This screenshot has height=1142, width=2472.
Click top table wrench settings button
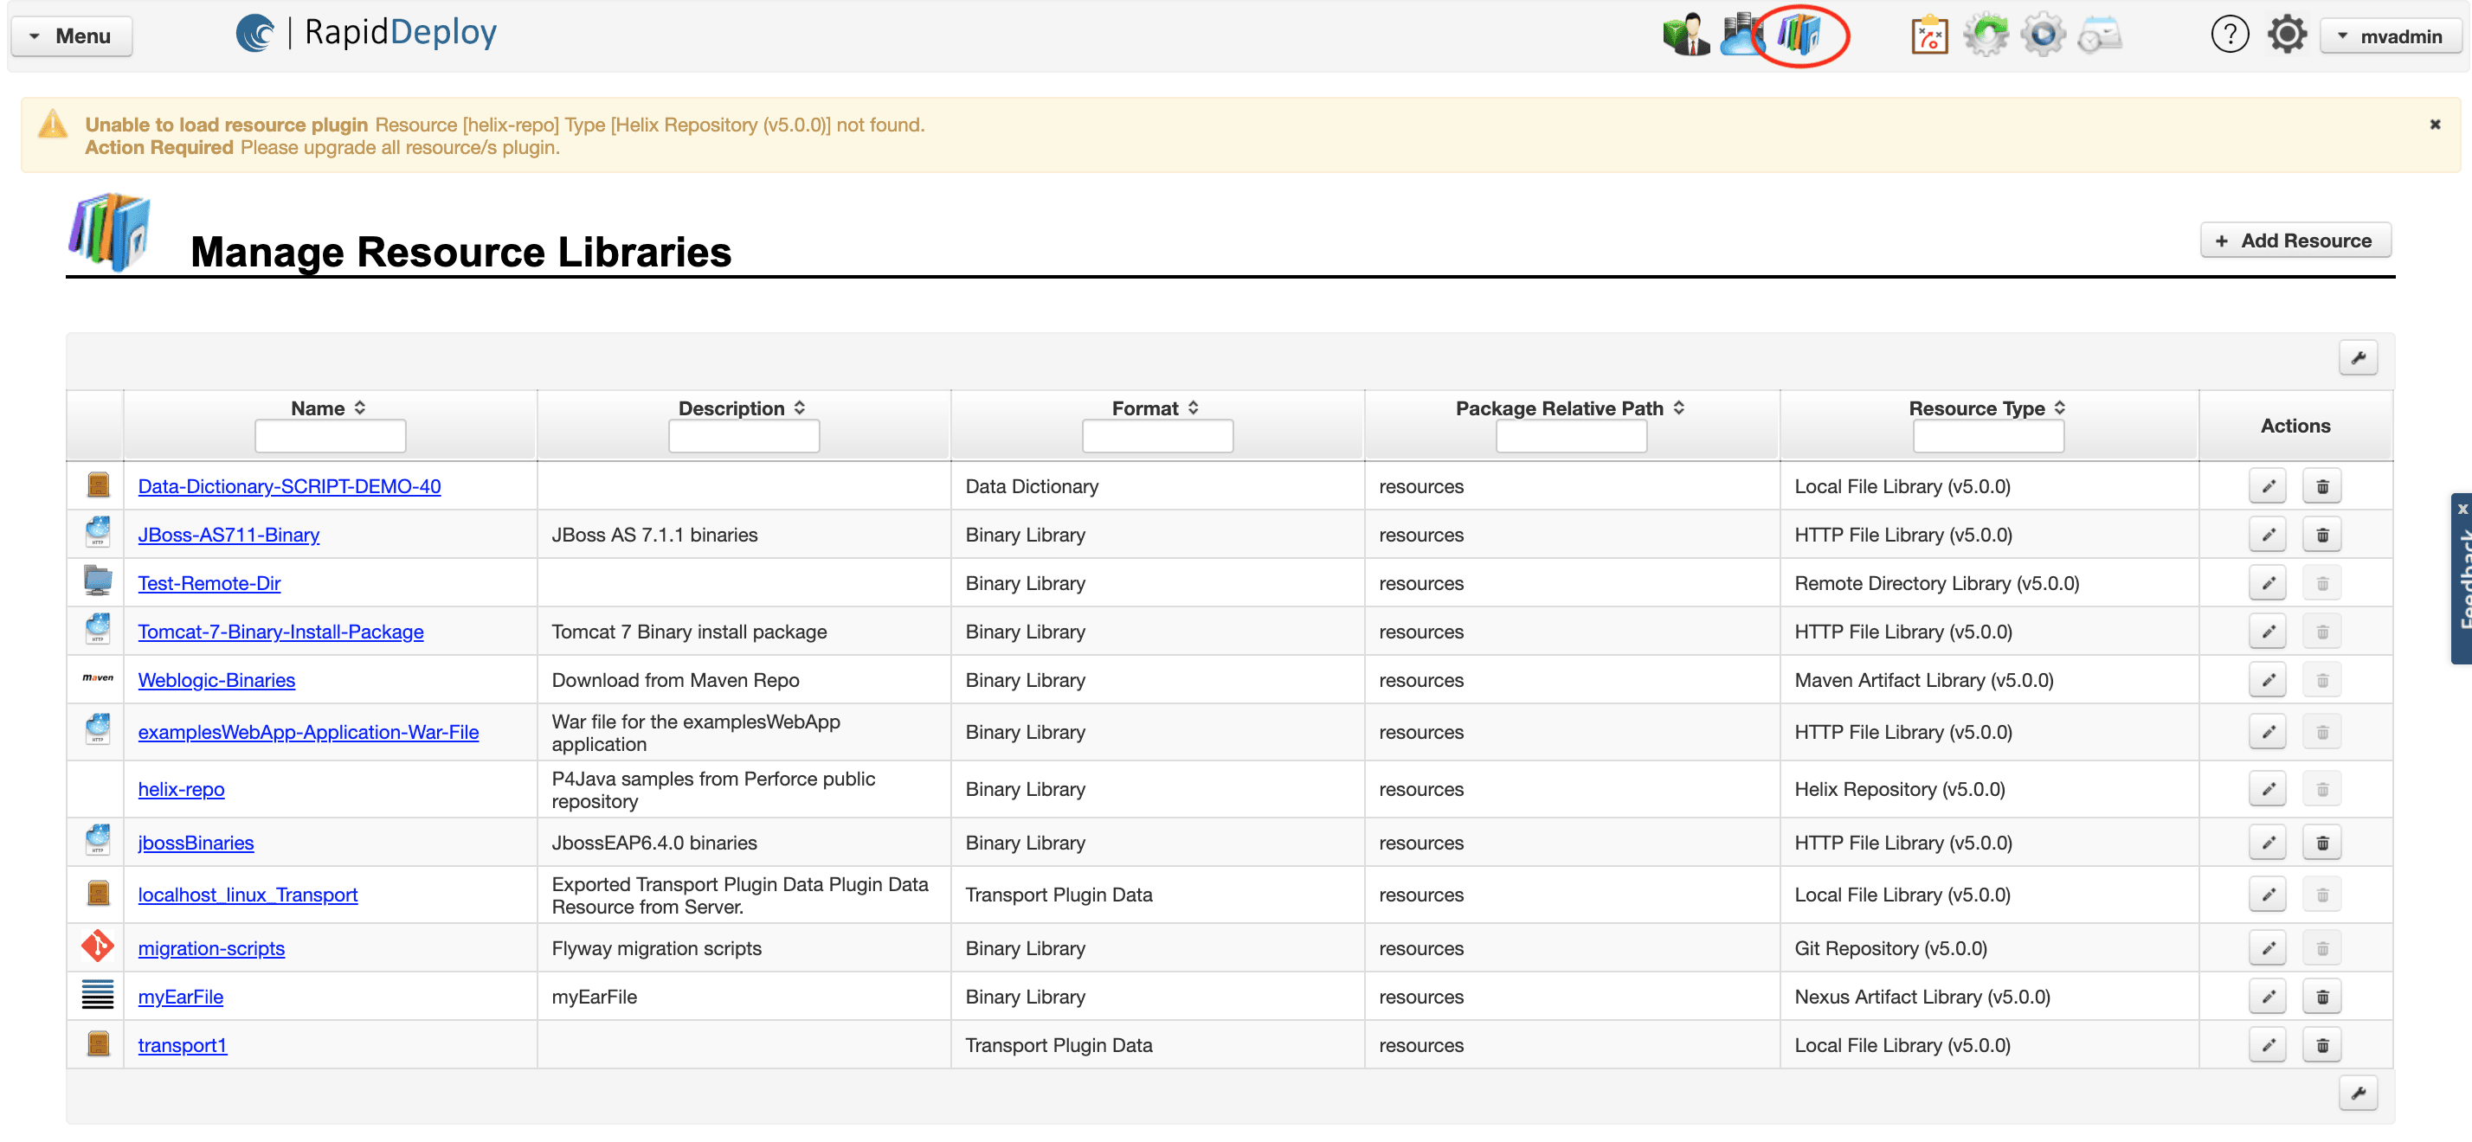pos(2358,359)
